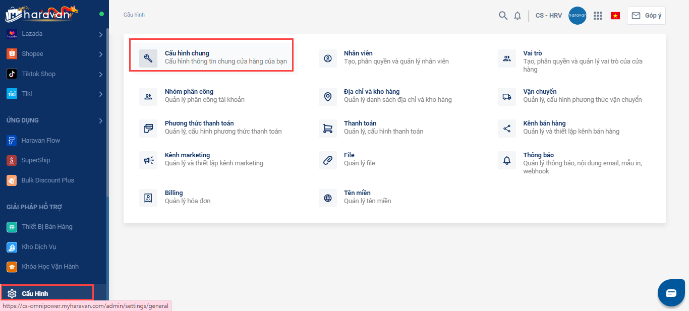Click the search magnifier icon
The width and height of the screenshot is (689, 311).
(x=503, y=16)
